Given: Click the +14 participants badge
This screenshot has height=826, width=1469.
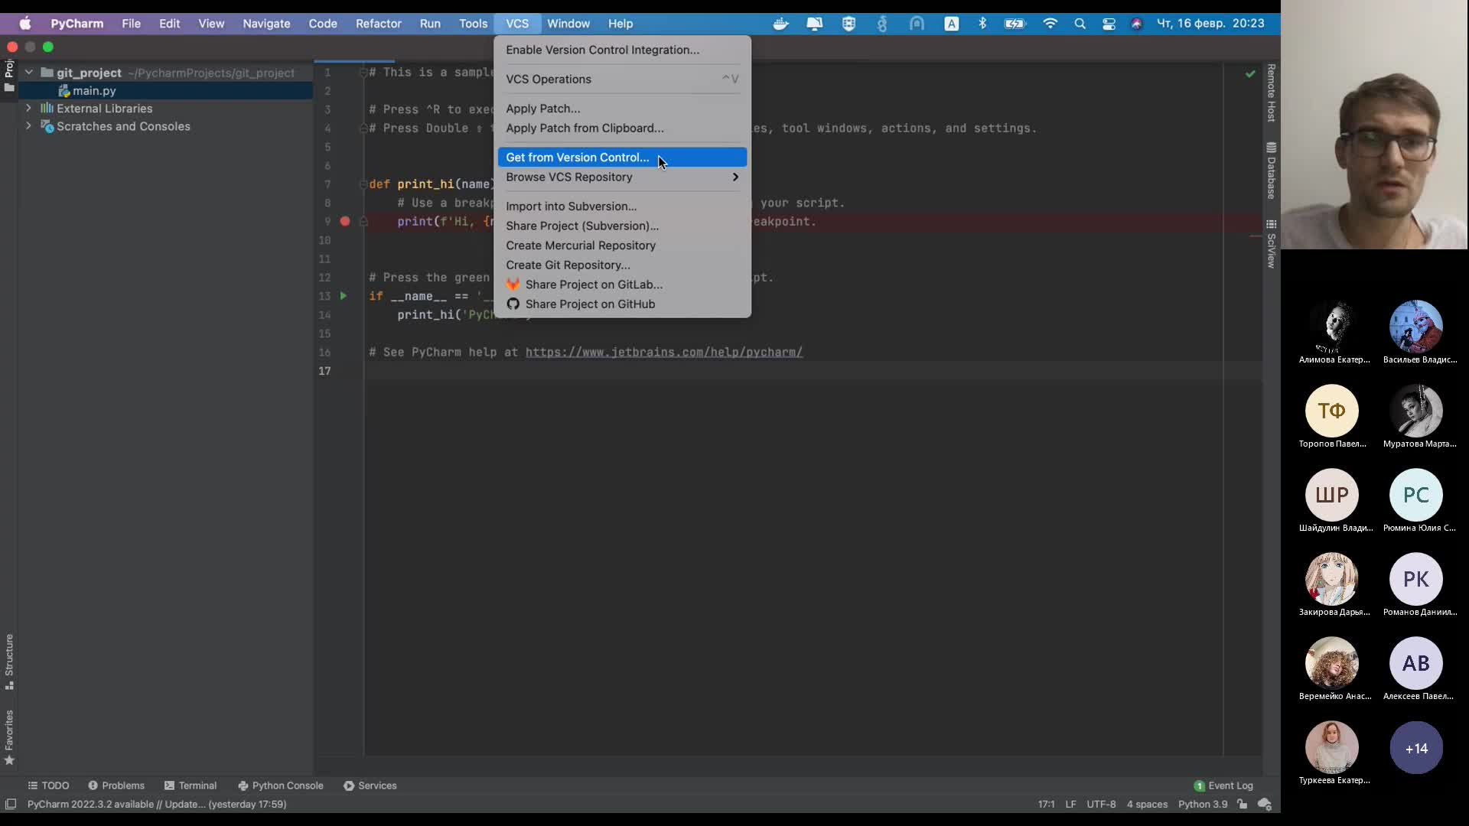Looking at the screenshot, I should [x=1416, y=748].
